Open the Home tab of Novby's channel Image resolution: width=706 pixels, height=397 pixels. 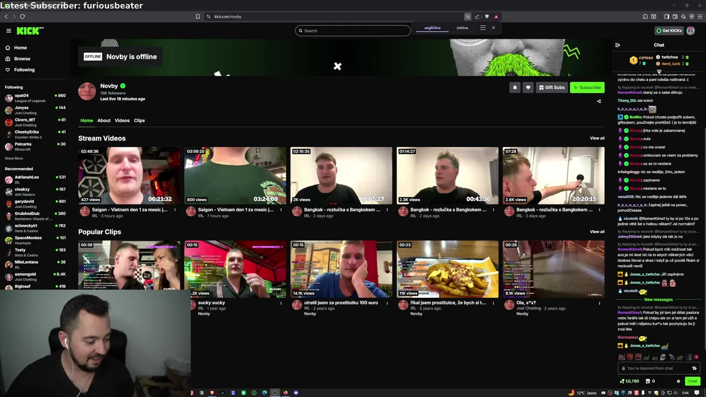87,120
